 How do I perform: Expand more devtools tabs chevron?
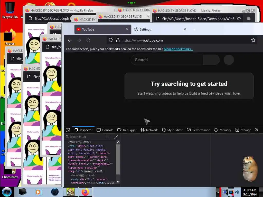click(257, 130)
